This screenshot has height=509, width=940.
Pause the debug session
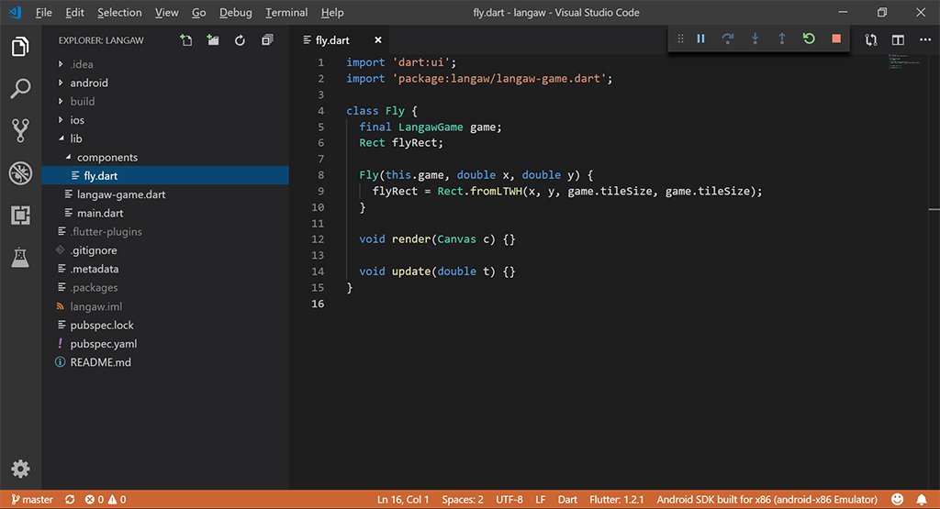click(x=701, y=39)
